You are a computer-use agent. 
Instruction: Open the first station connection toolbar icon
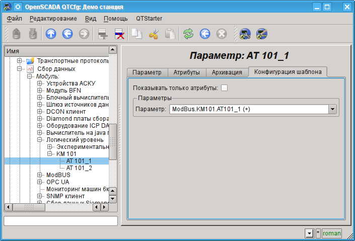(x=245, y=34)
